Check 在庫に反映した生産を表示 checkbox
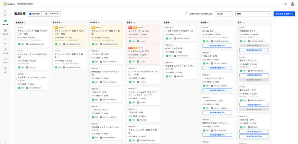 pos(187,14)
